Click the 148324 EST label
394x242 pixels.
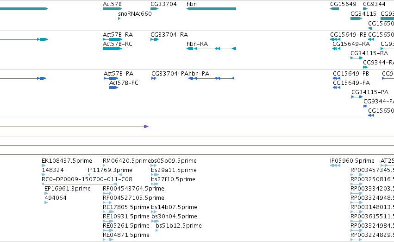pyautogui.click(x=53, y=170)
